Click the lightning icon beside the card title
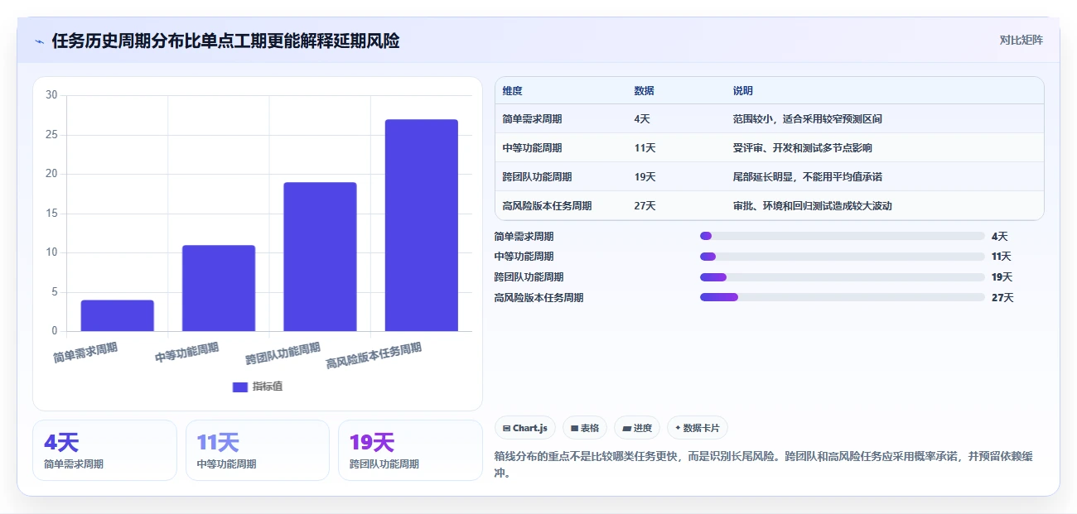1077x514 pixels. tap(39, 41)
